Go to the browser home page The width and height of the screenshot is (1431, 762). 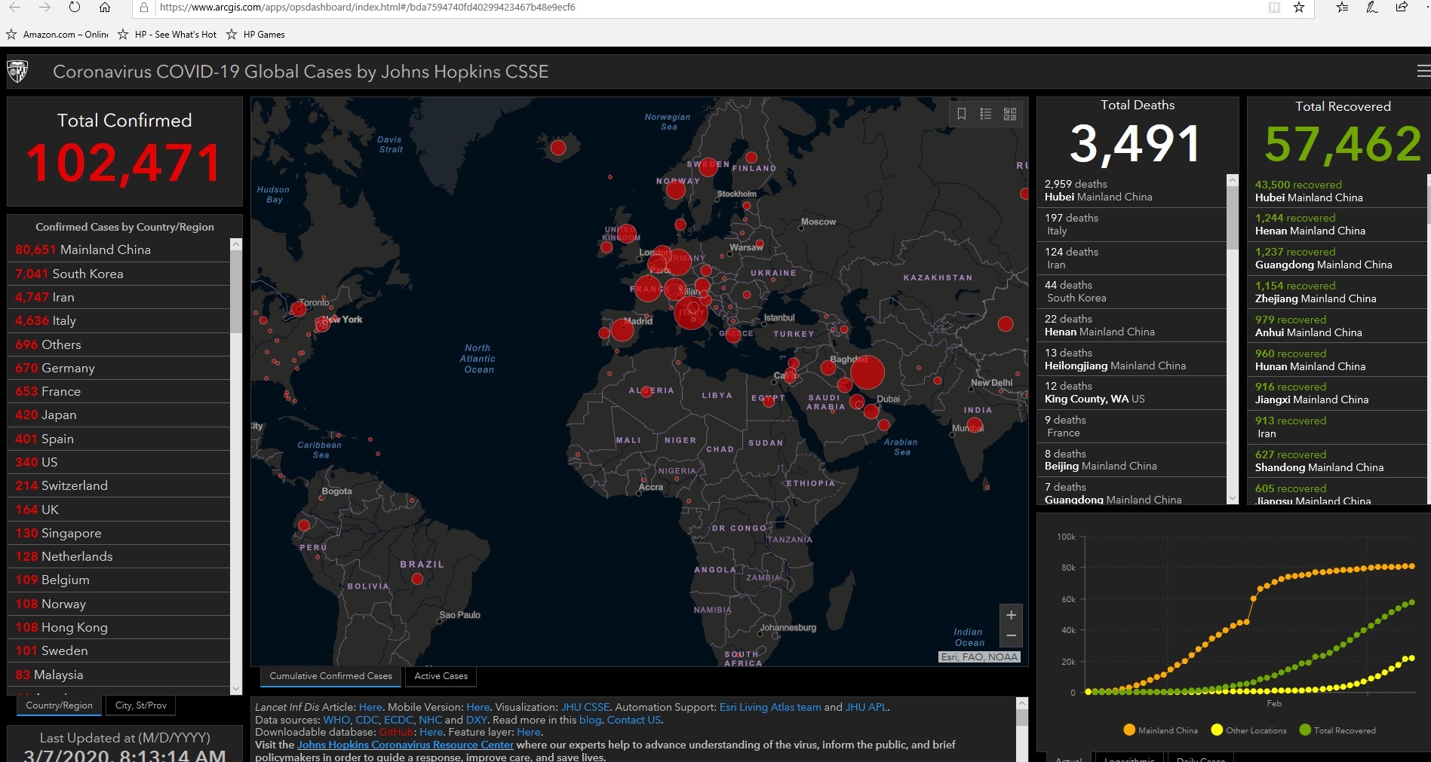pyautogui.click(x=105, y=8)
